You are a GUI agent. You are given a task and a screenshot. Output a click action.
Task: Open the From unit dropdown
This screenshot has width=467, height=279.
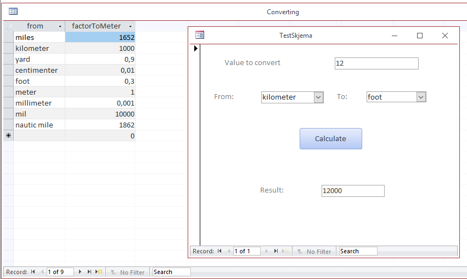[x=318, y=97]
